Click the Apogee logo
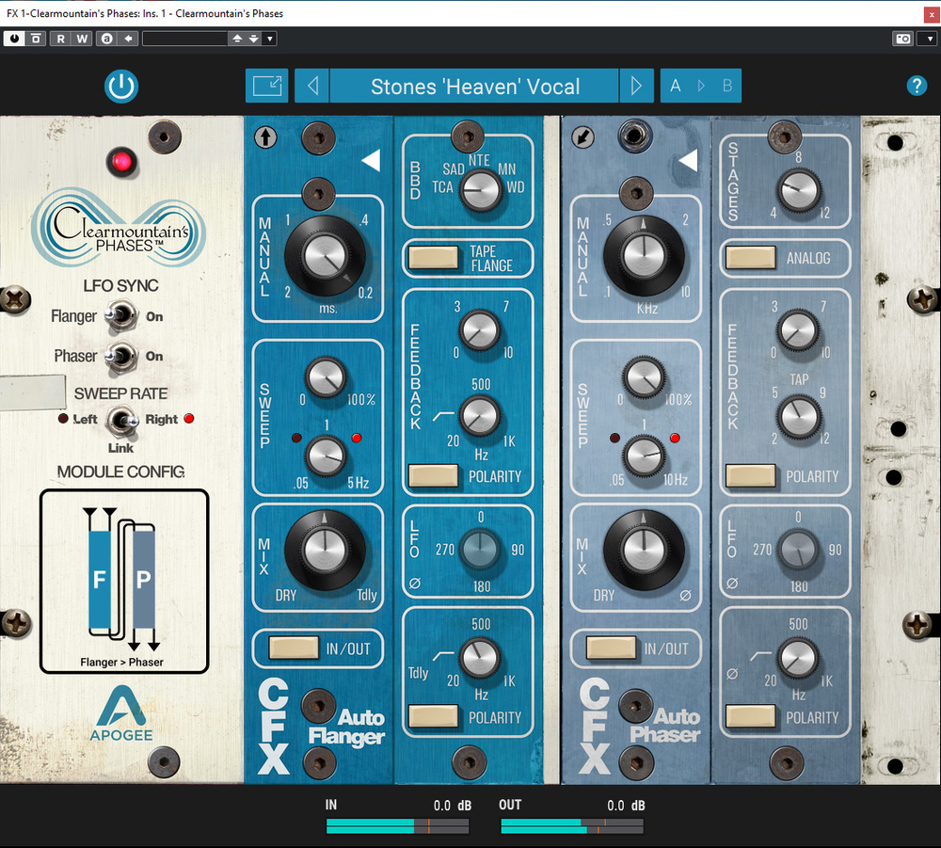The height and width of the screenshot is (848, 941). click(121, 713)
